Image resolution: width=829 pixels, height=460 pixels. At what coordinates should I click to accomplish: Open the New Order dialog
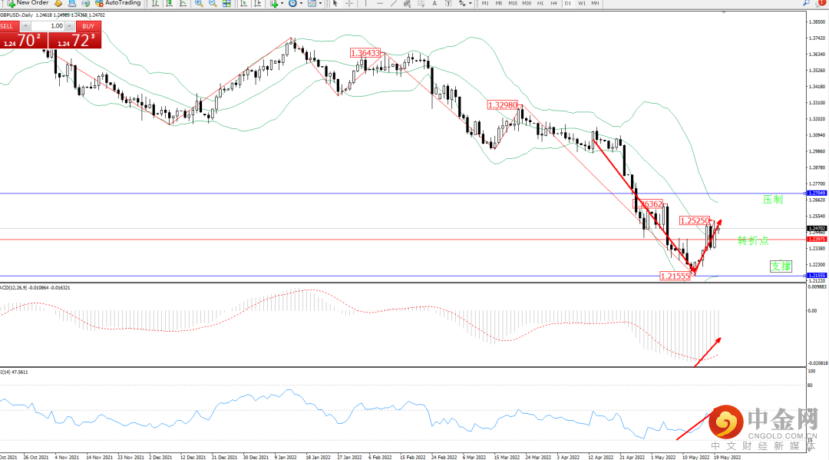pyautogui.click(x=28, y=3)
